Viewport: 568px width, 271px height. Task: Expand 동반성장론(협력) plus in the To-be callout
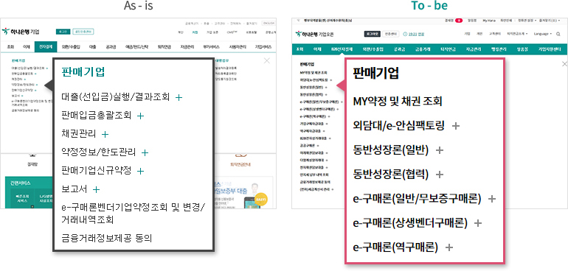(440, 175)
